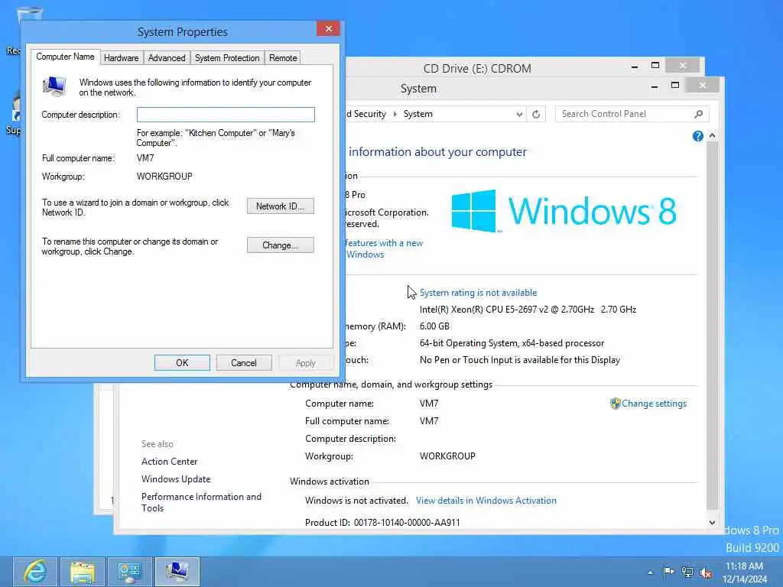The height and width of the screenshot is (587, 783).
Task: Close the System Properties dialog
Action: [329, 29]
